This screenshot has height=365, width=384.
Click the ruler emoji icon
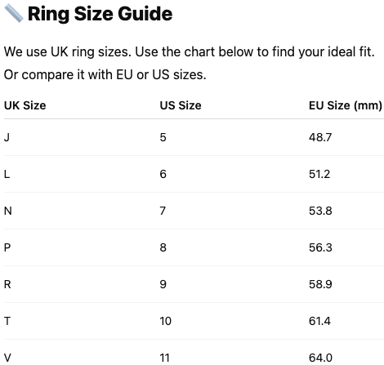[14, 13]
